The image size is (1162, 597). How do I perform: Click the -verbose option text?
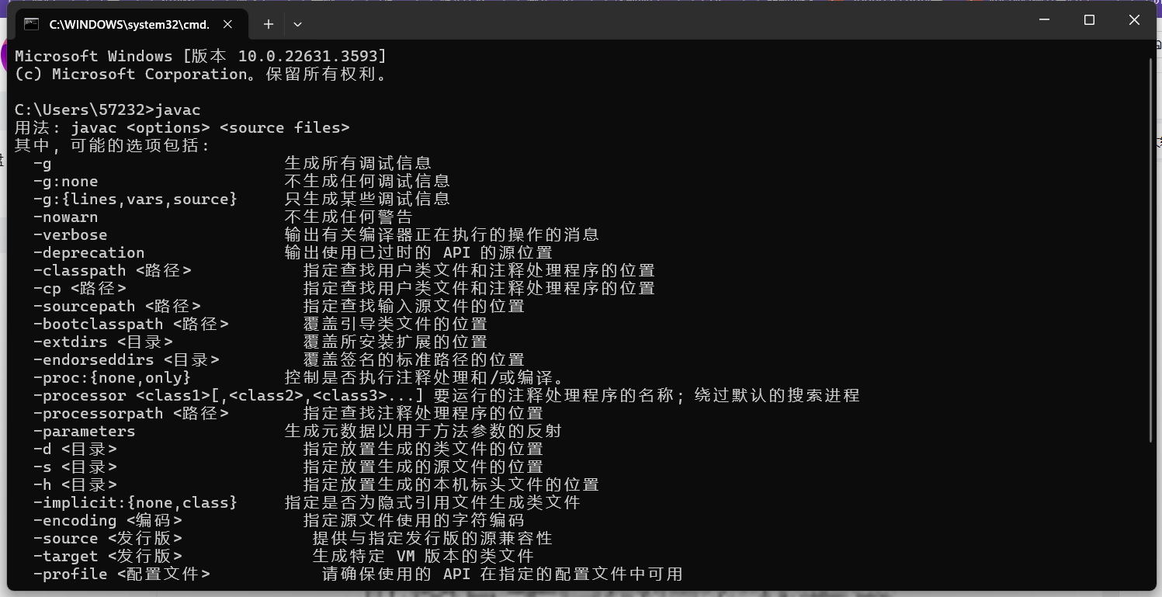coord(71,234)
